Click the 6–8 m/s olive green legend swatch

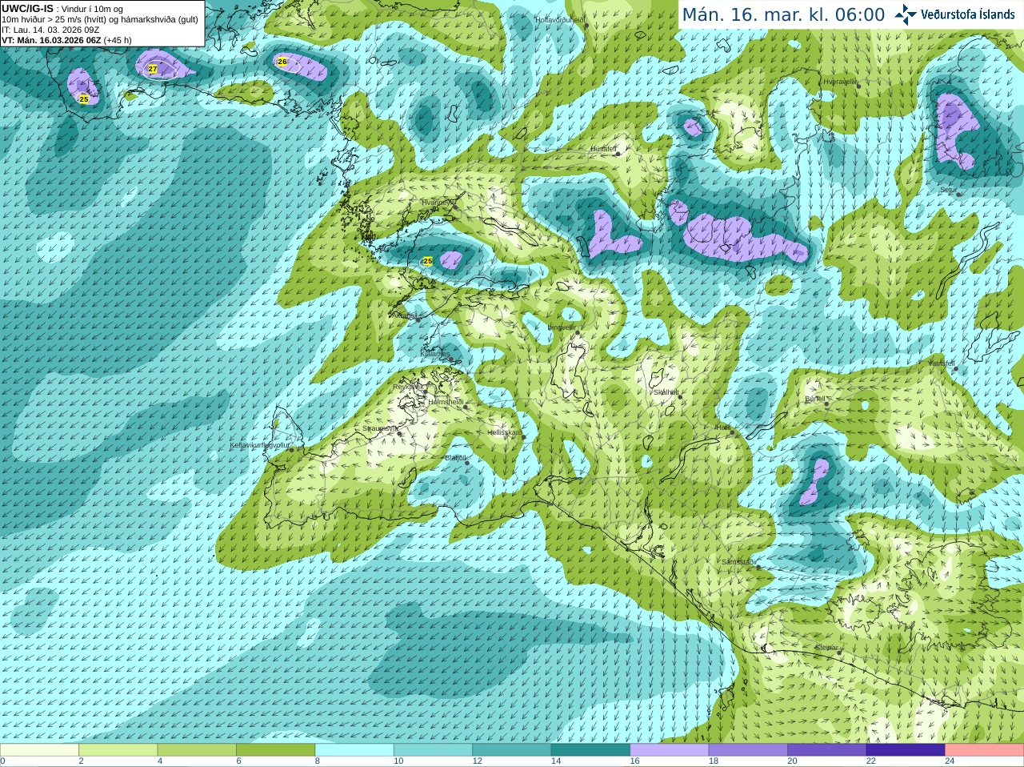tap(275, 750)
